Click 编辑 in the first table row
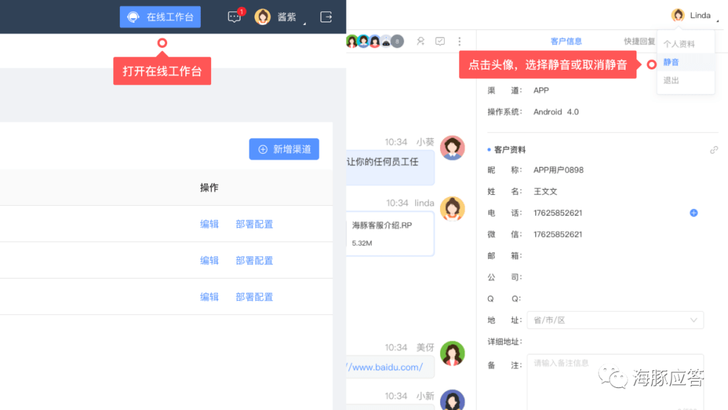The width and height of the screenshot is (728, 410). pyautogui.click(x=210, y=224)
